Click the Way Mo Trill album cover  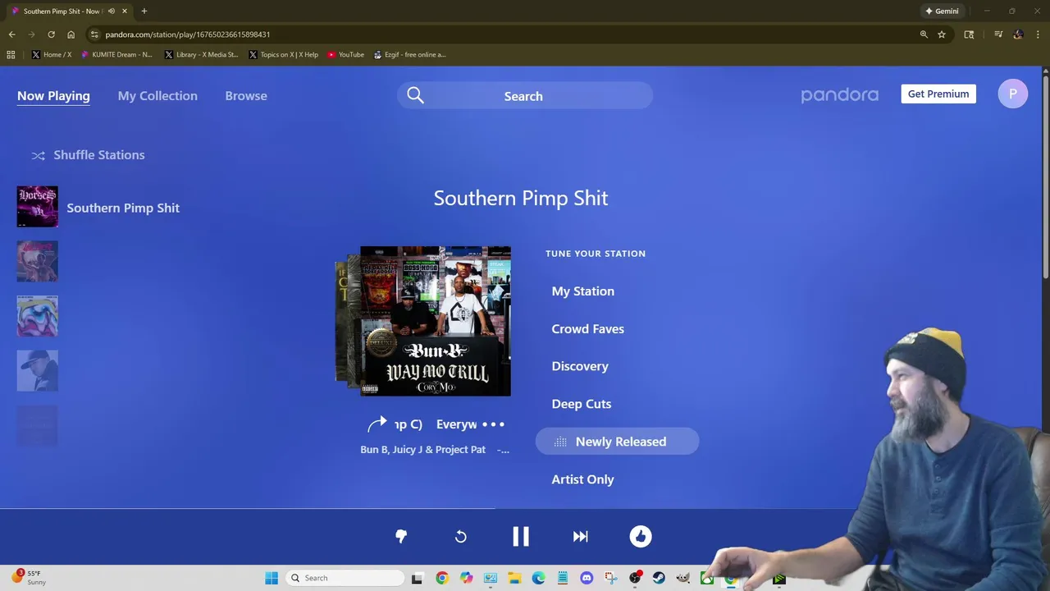point(436,321)
